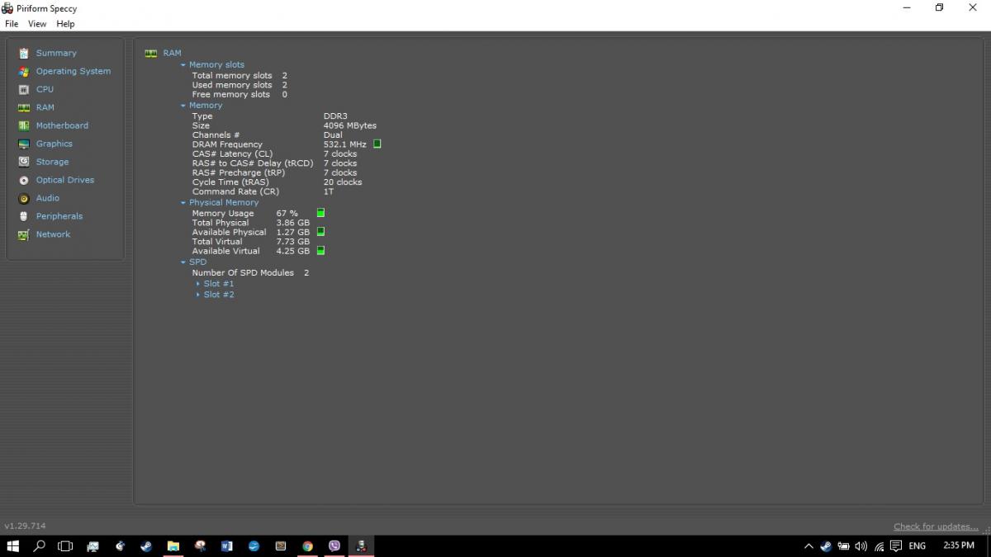
Task: Expand Slot #2 details
Action: coord(198,294)
